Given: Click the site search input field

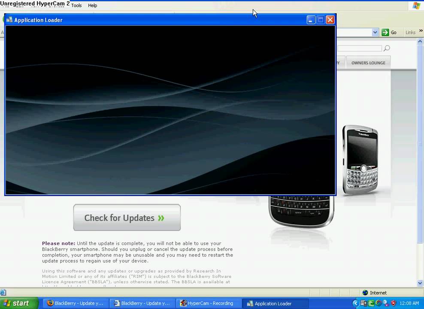Looking at the screenshot, I should tap(360, 48).
